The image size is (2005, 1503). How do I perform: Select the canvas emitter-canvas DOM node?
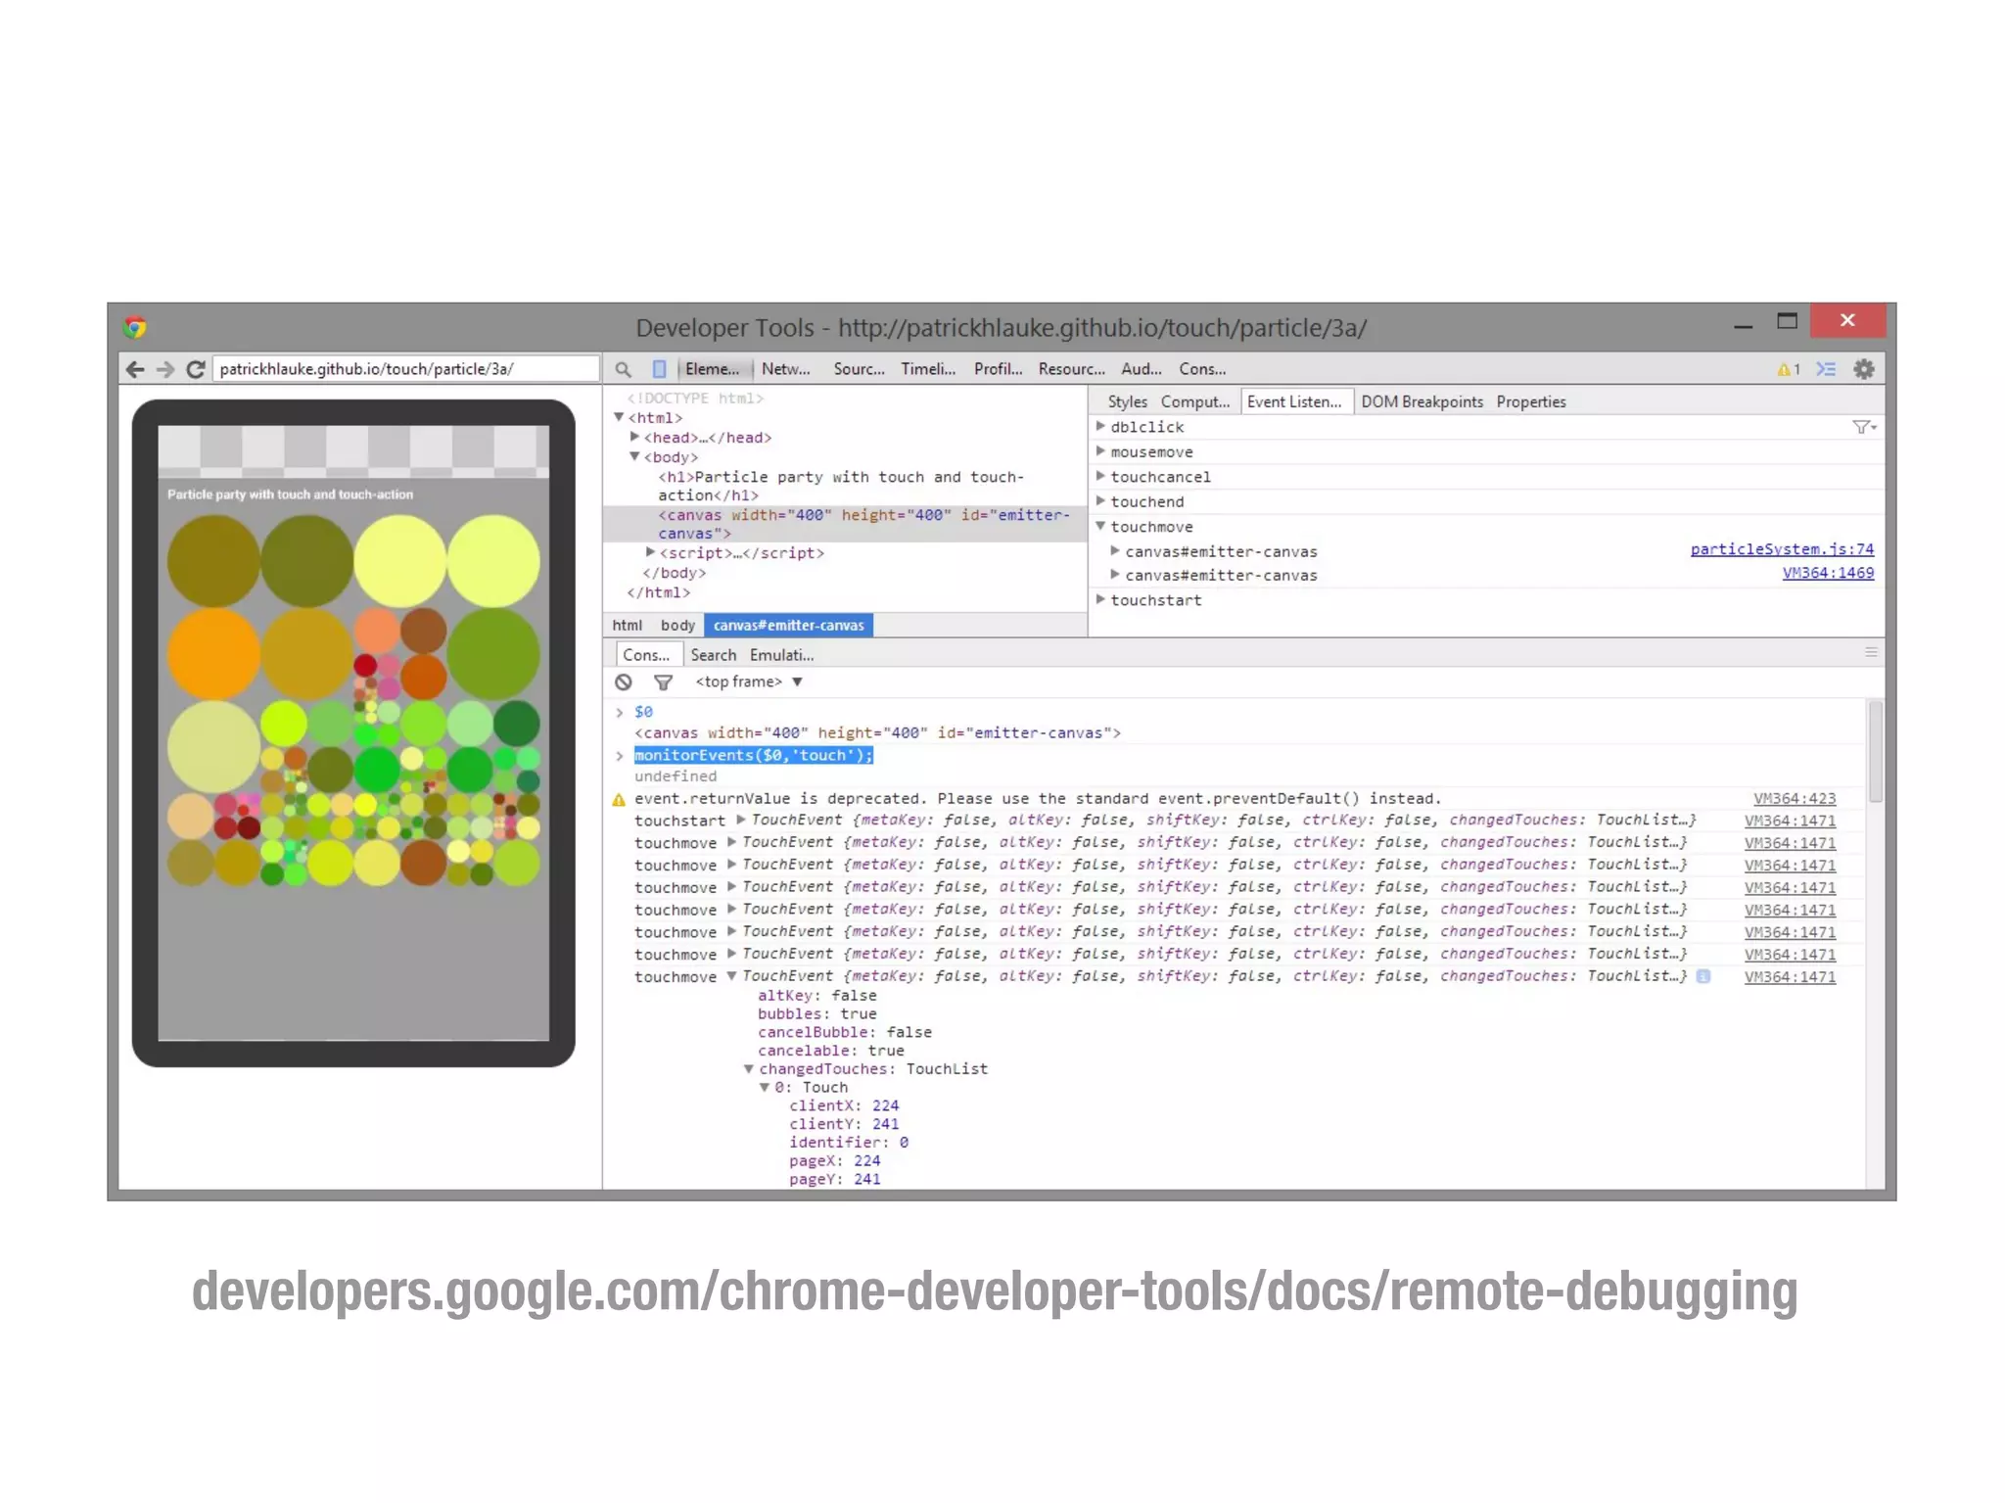pyautogui.click(x=845, y=524)
